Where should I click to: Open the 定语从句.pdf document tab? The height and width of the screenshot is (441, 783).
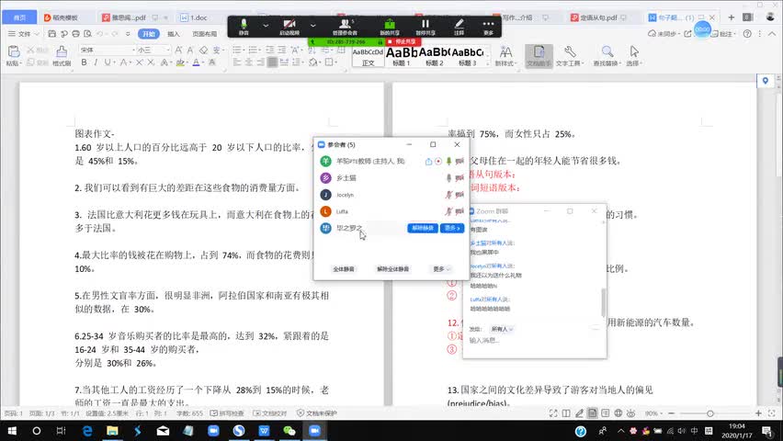point(599,17)
